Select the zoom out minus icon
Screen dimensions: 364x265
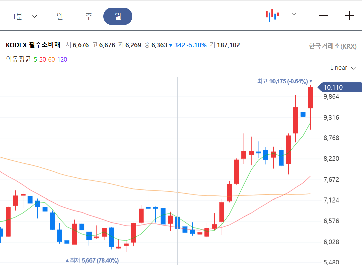coord(324,15)
